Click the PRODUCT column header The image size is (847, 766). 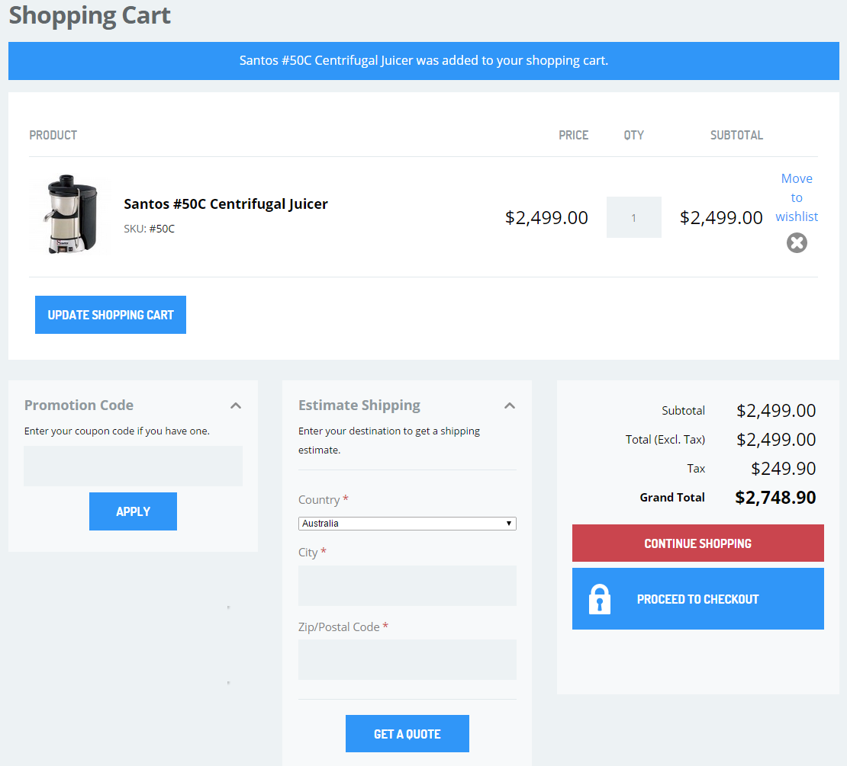click(x=53, y=136)
